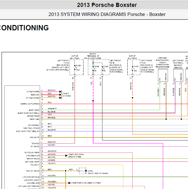Select the 'FUSE 1 15A' fuse label
The height and width of the screenshot is (189, 188).
(136, 69)
